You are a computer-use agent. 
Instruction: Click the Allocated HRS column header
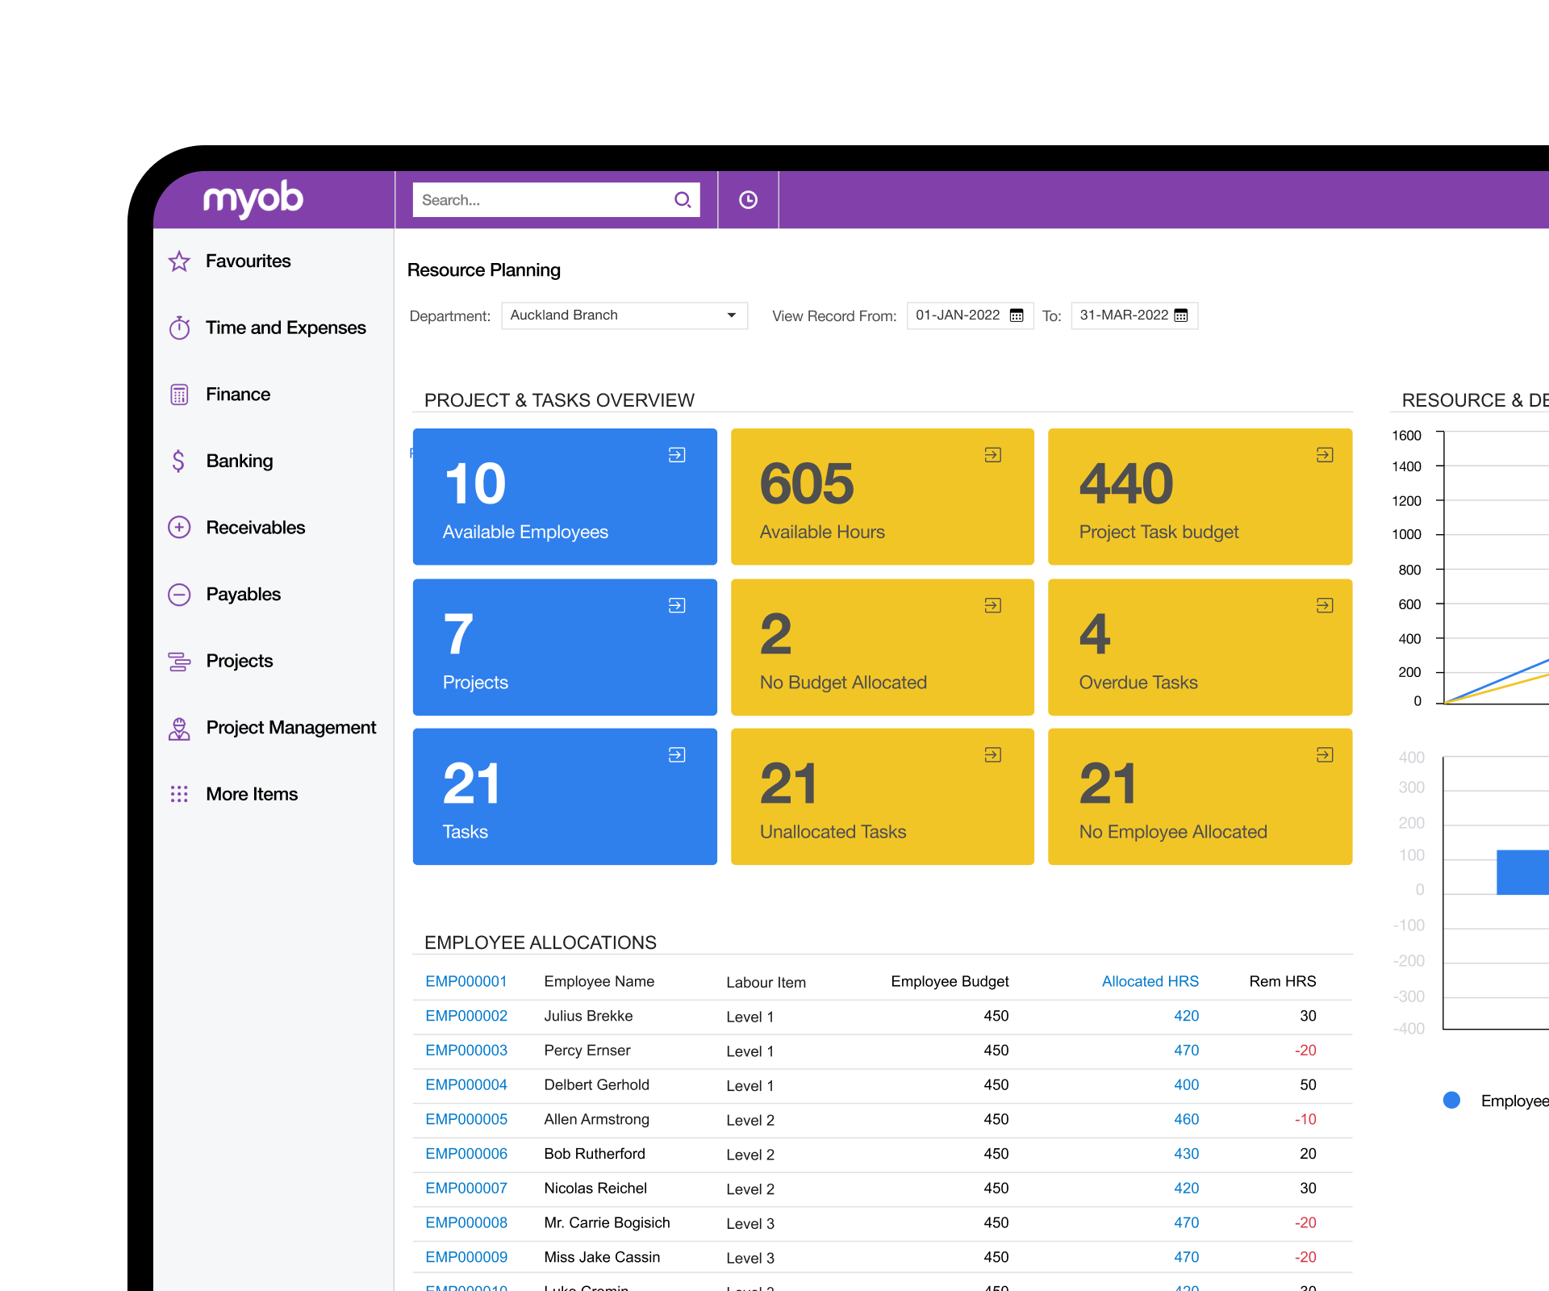(x=1150, y=981)
